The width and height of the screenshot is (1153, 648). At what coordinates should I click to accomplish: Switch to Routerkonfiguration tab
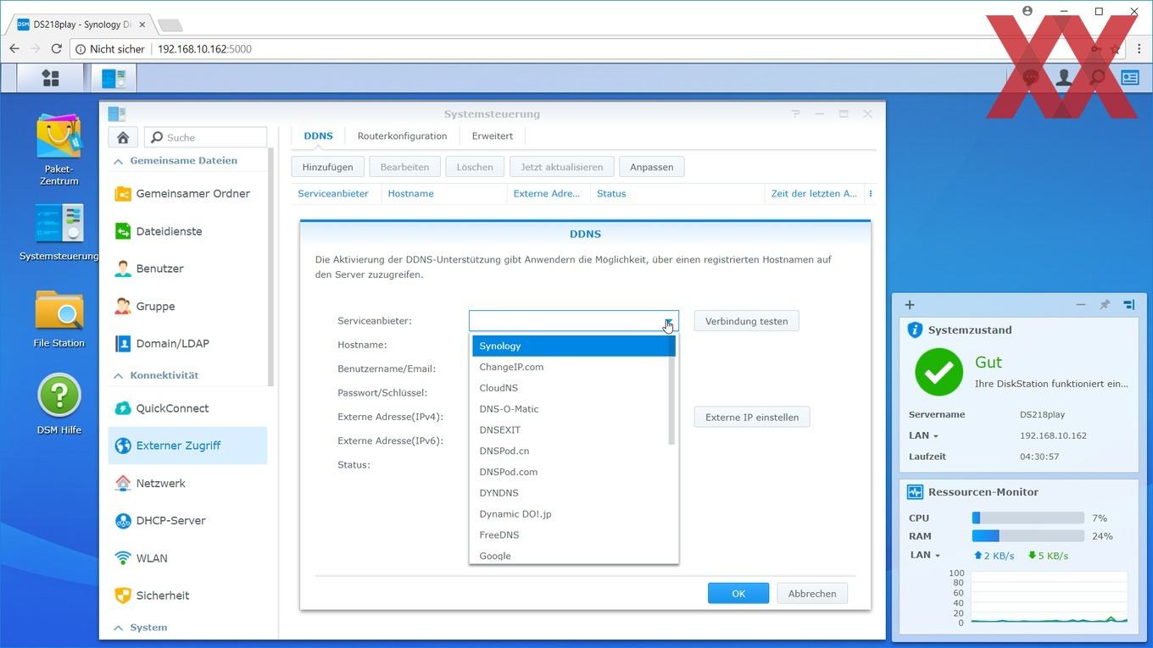402,136
